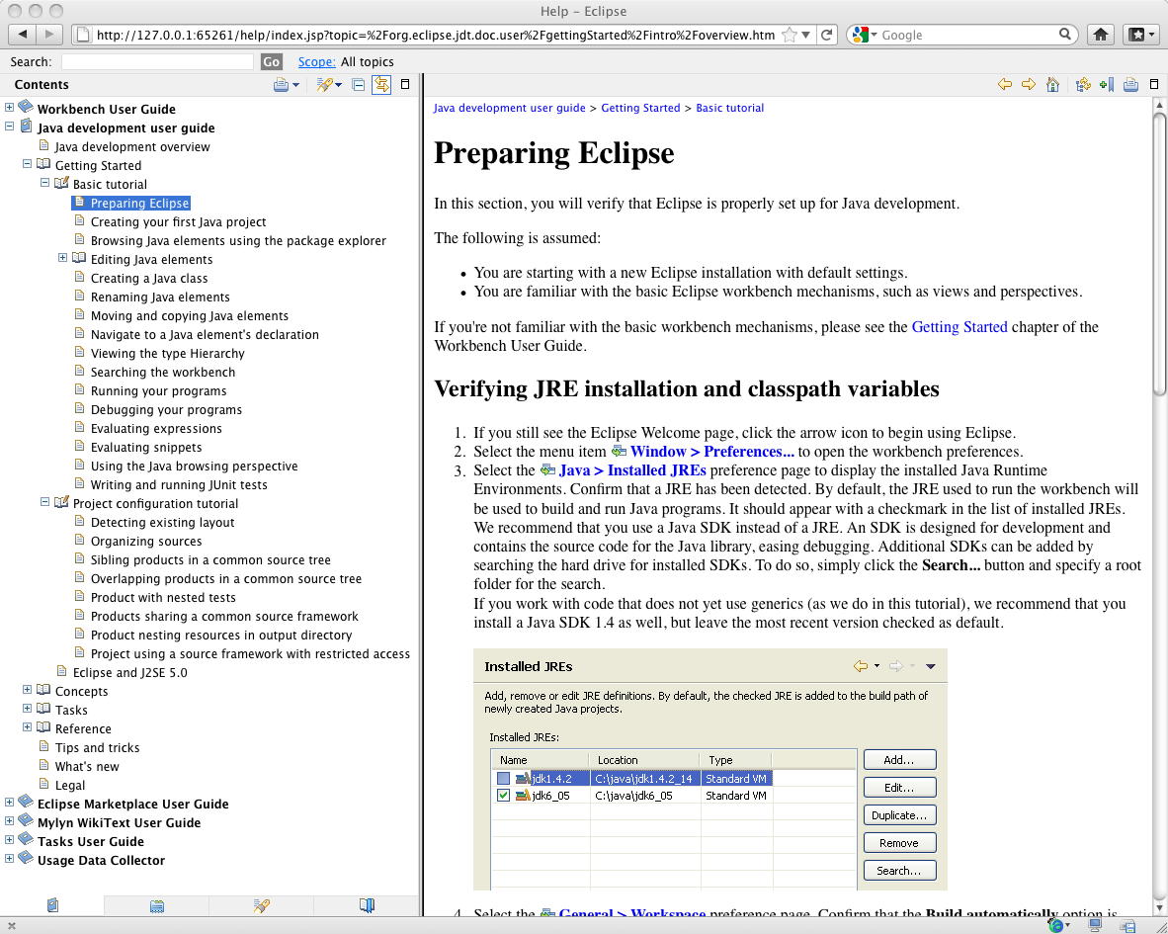This screenshot has height=934, width=1168.
Task: Open the URL history dropdown arrow
Action: coord(805,35)
